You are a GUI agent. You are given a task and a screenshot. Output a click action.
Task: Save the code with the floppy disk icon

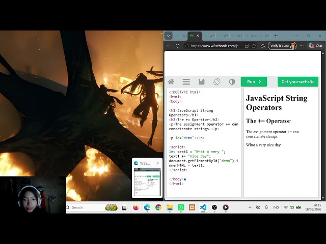(202, 82)
